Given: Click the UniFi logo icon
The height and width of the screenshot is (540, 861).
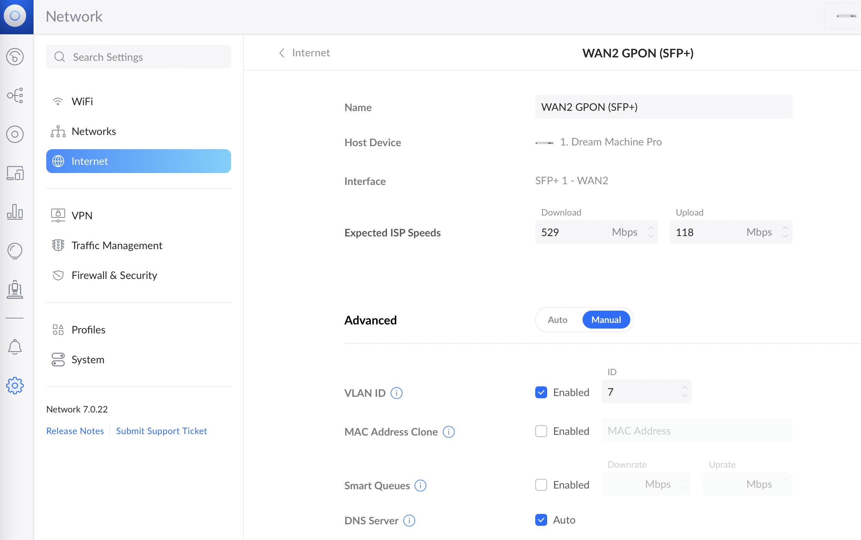Looking at the screenshot, I should click(15, 16).
